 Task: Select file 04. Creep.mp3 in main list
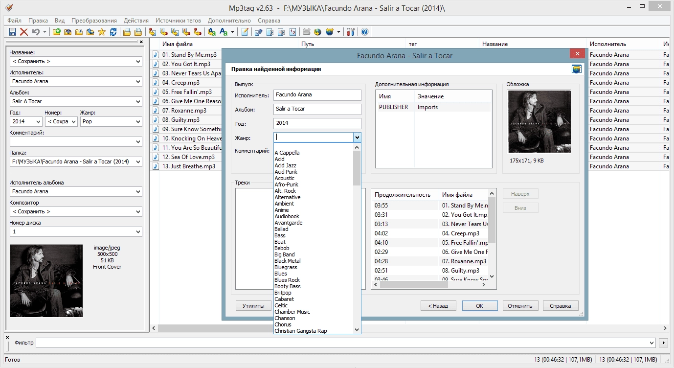(180, 83)
